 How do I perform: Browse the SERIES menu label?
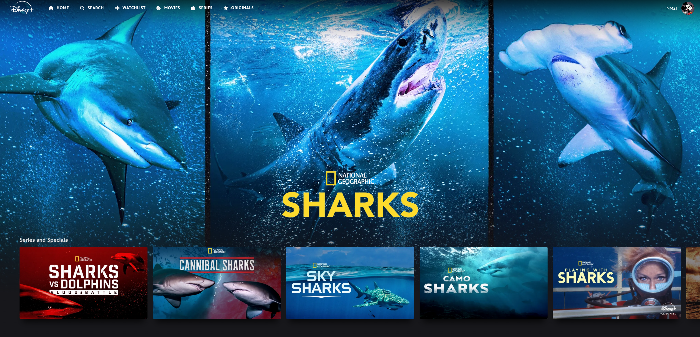point(206,8)
